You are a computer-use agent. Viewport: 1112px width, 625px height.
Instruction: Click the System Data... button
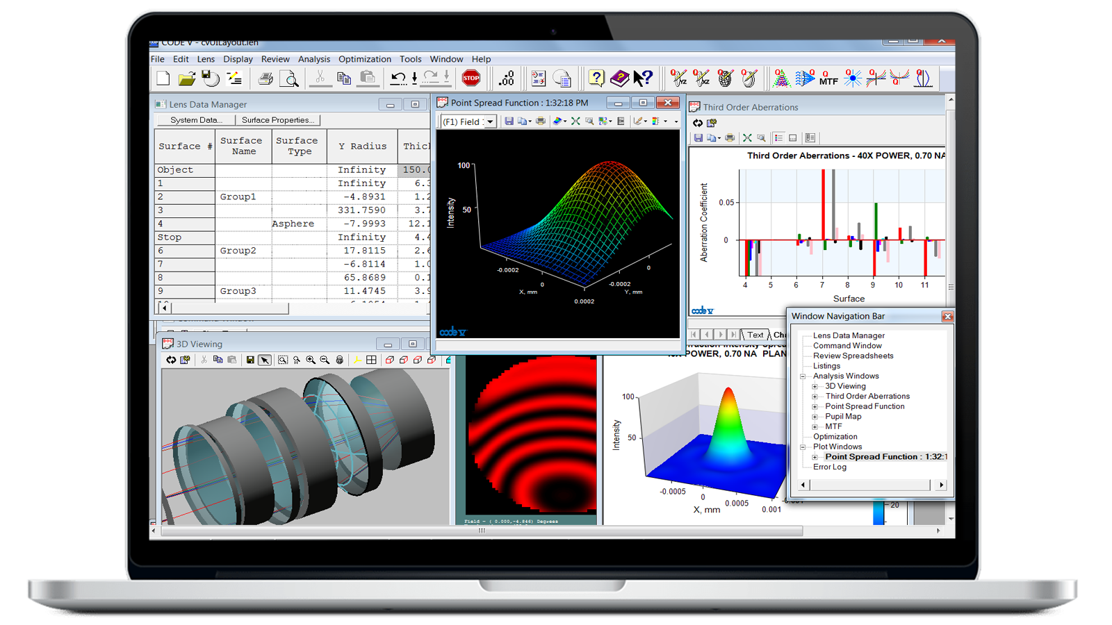(197, 120)
